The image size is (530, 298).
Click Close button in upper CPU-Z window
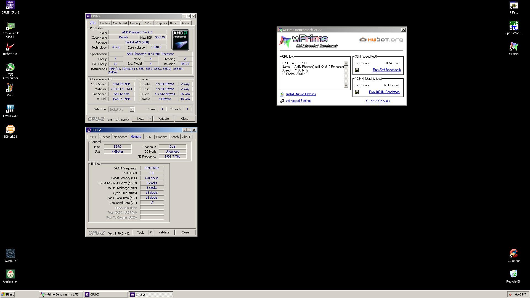[185, 119]
